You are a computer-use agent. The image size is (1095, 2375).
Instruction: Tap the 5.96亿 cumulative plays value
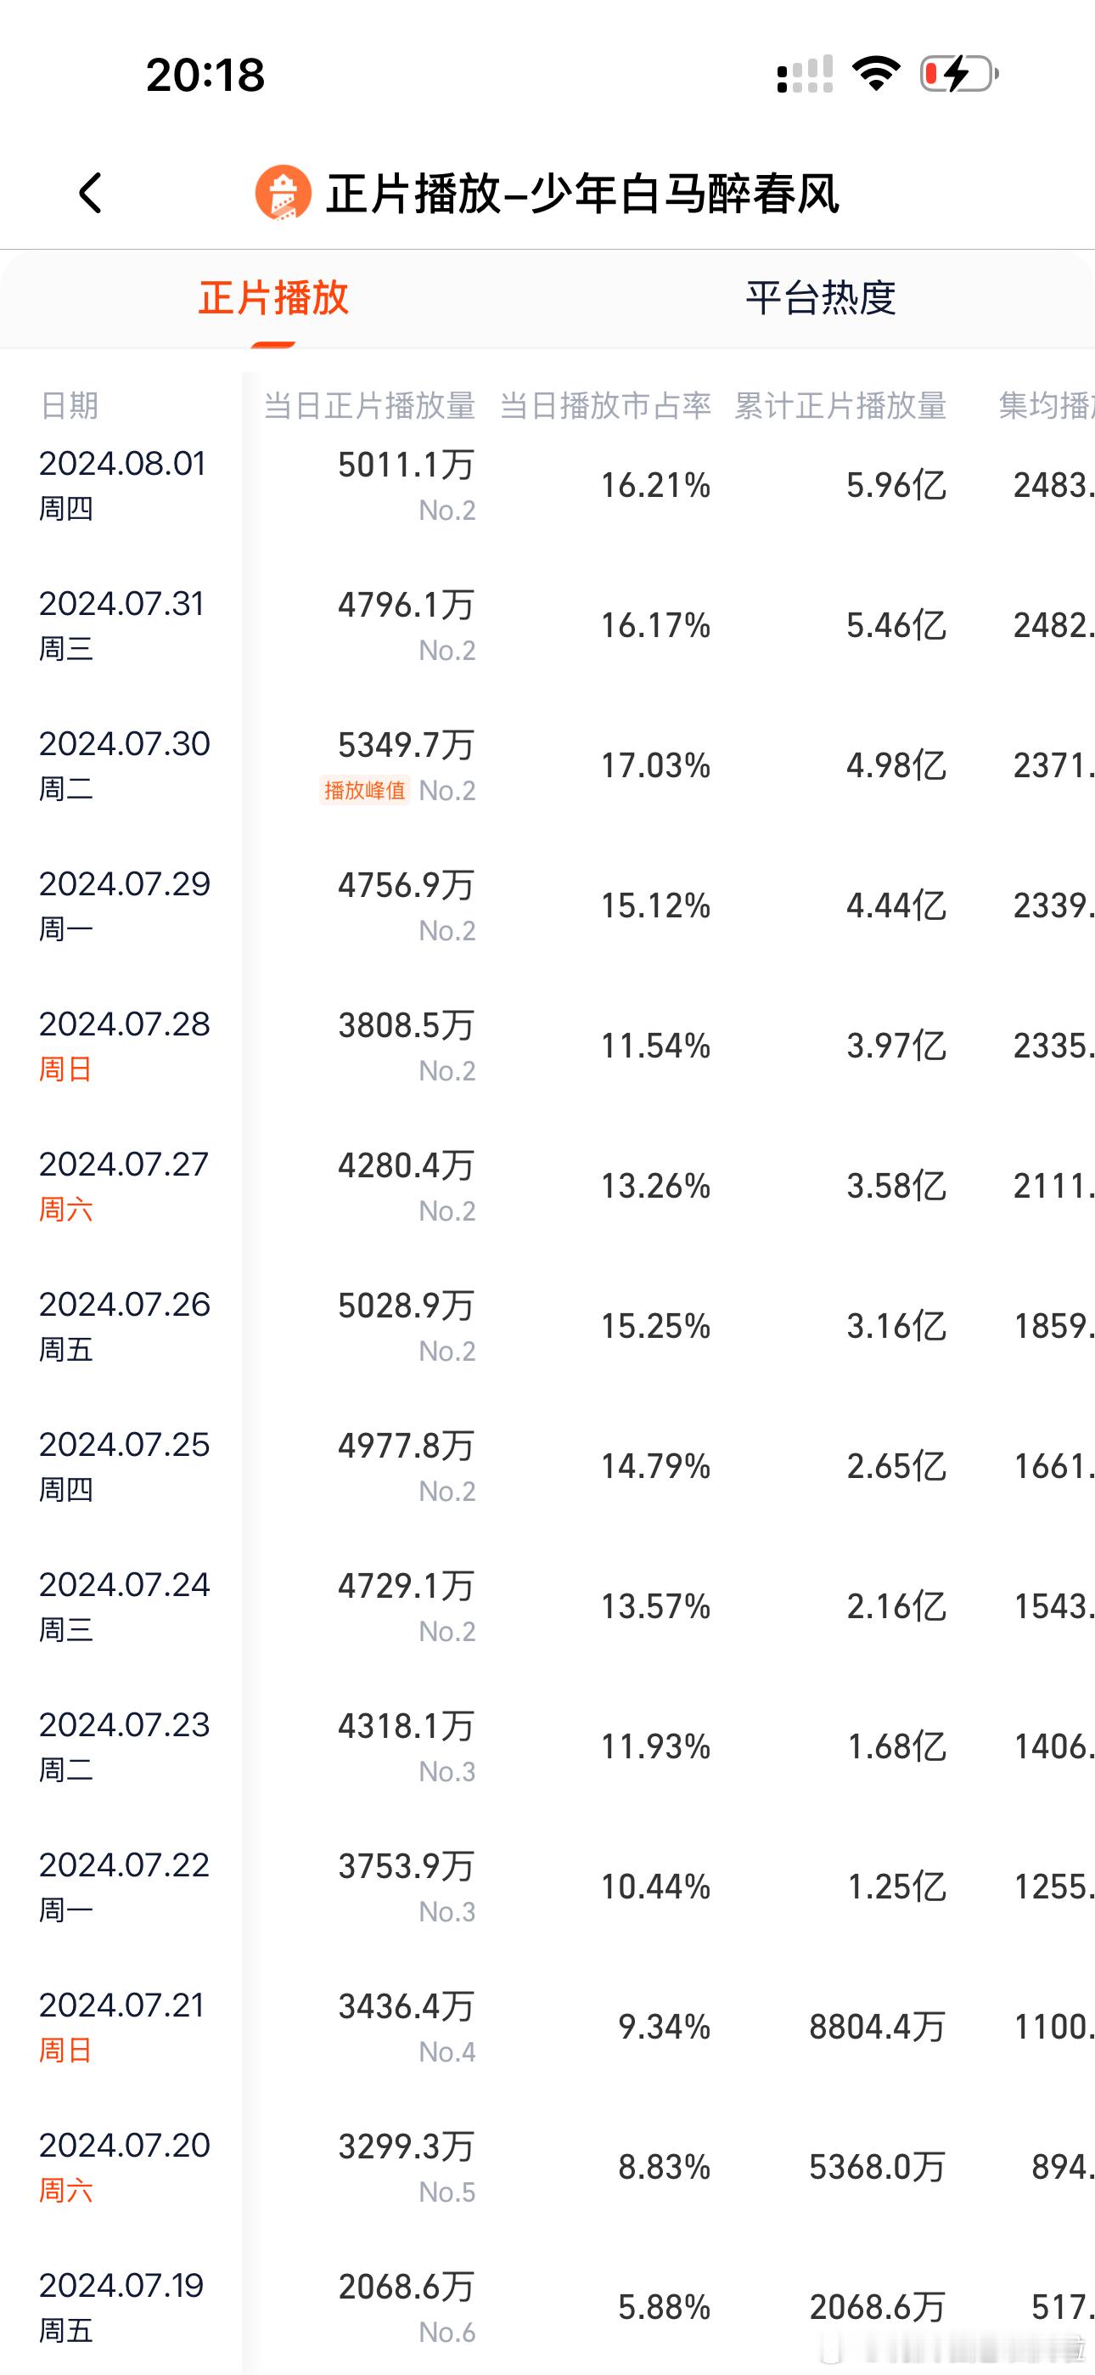pos(896,485)
